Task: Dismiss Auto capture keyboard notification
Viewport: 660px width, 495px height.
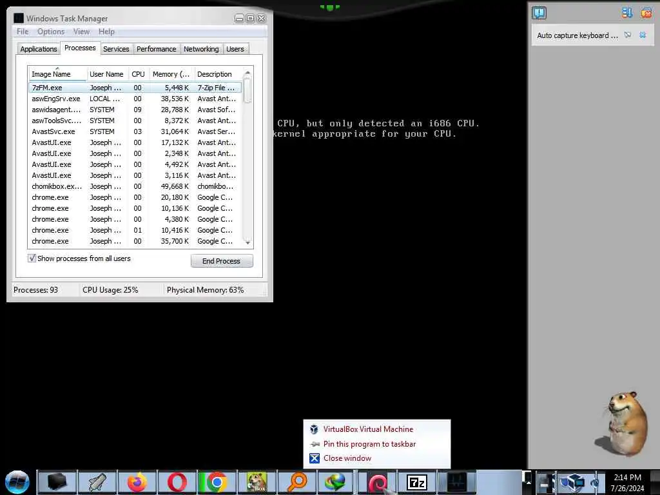Action: tap(643, 35)
